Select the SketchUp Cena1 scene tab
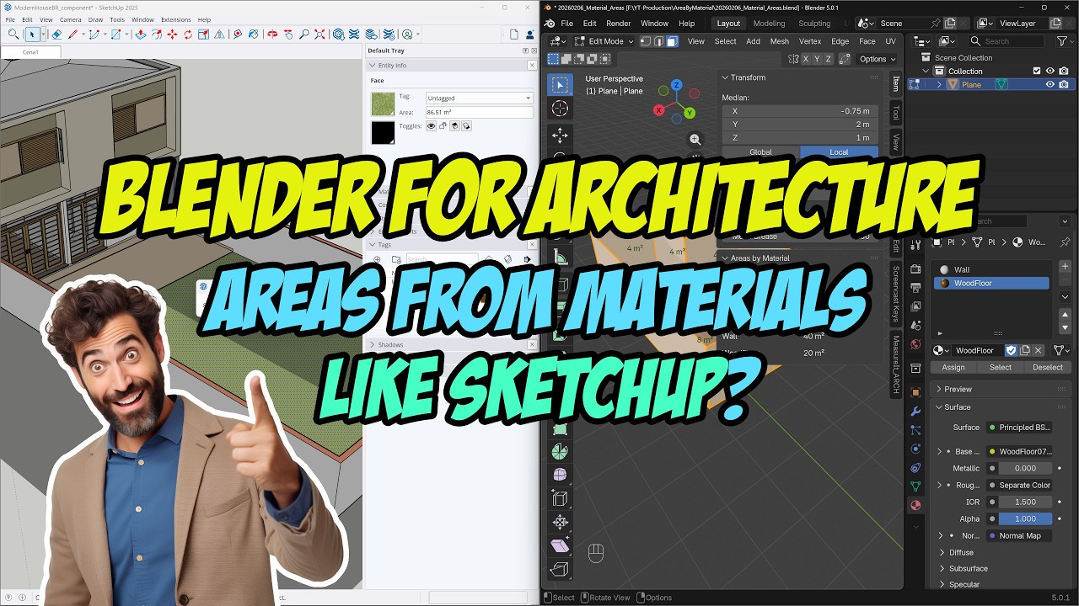The height and width of the screenshot is (606, 1079). (30, 52)
